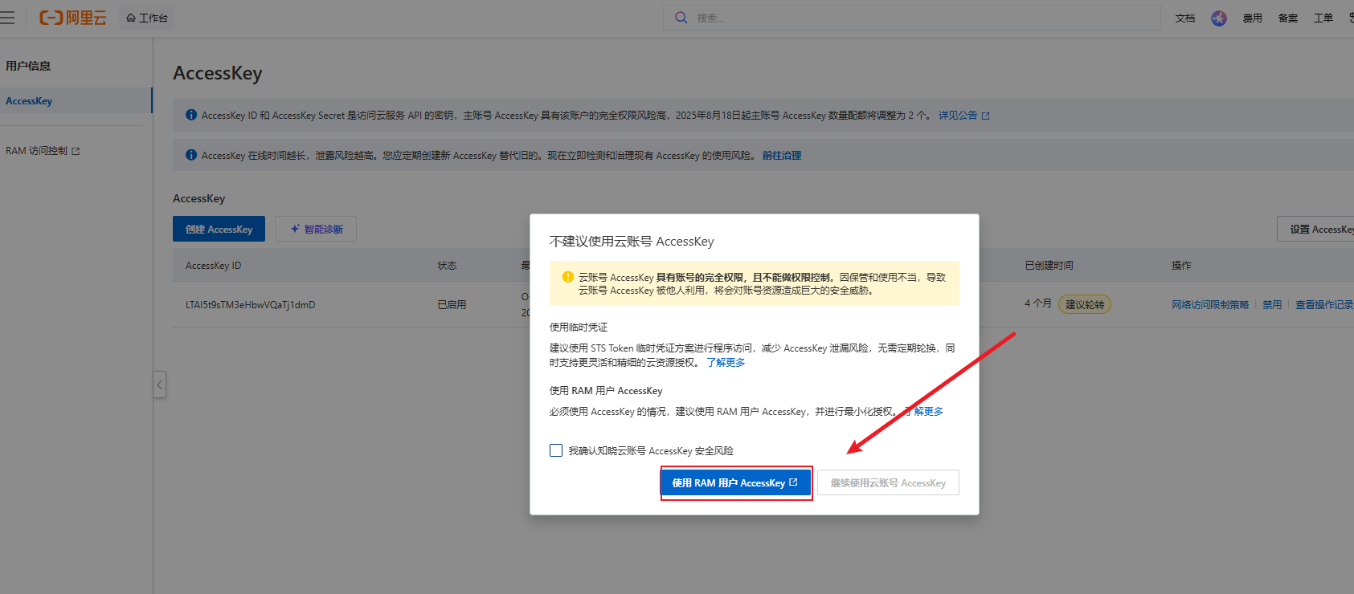Click 禁用 for the AccessKey row

pyautogui.click(x=1272, y=305)
